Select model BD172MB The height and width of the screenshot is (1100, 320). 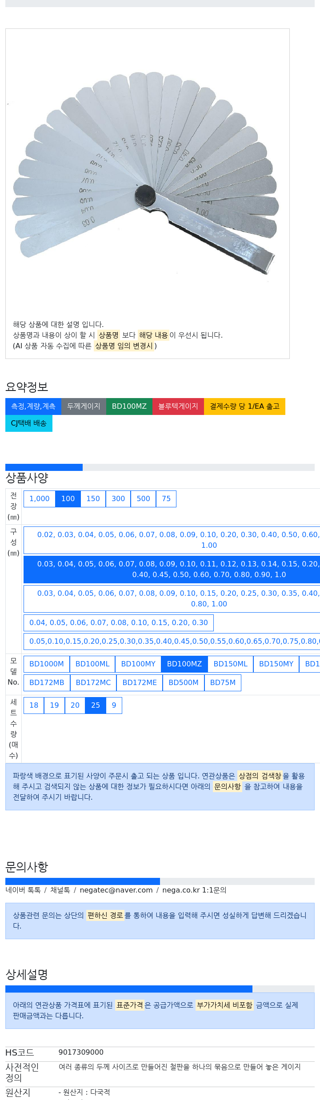pos(47,682)
